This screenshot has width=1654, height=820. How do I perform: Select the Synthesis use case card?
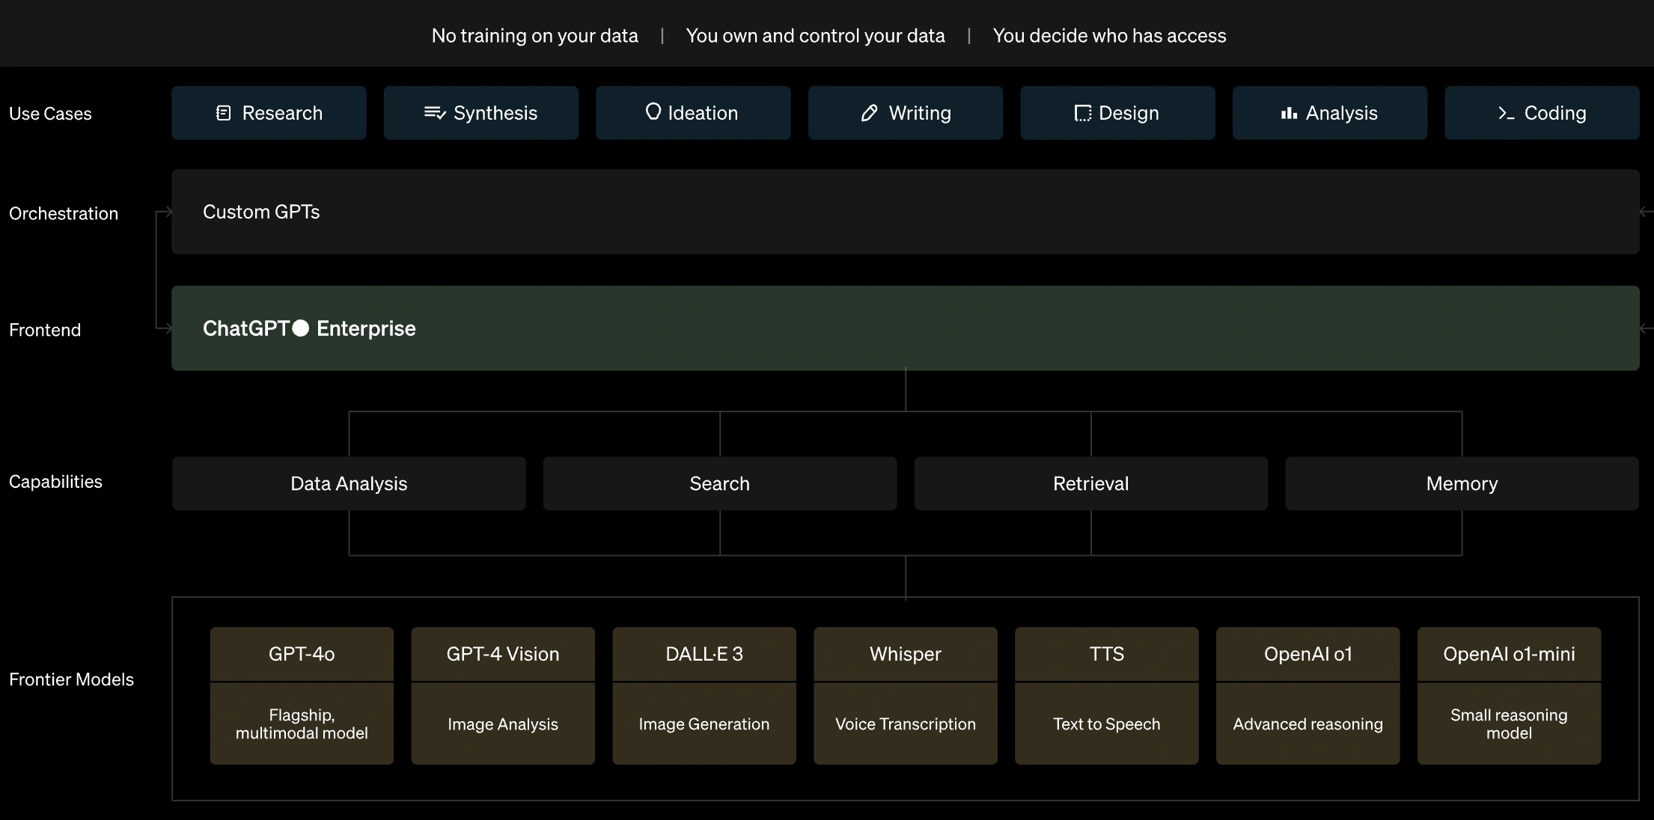(481, 113)
